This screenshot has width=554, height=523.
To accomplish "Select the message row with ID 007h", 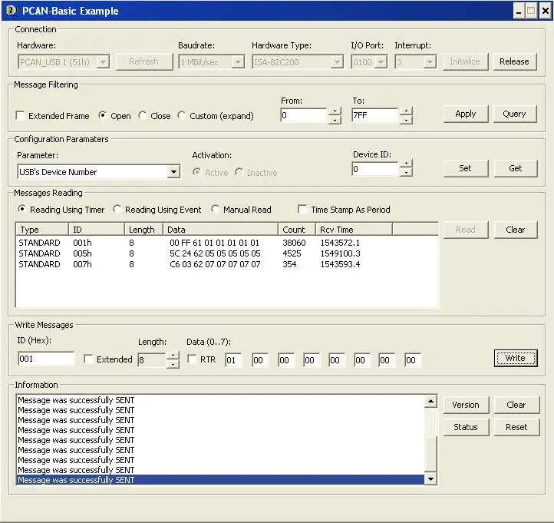I will tap(227, 264).
